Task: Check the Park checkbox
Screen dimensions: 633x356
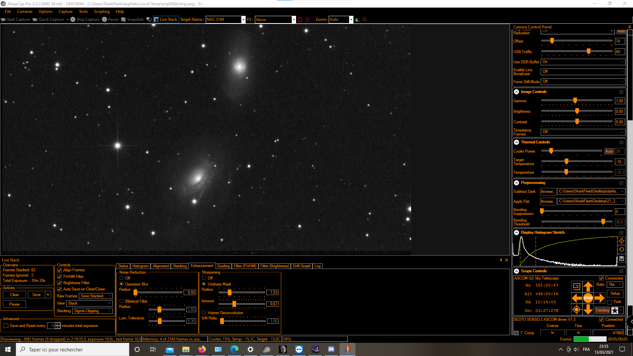Action: 610,302
